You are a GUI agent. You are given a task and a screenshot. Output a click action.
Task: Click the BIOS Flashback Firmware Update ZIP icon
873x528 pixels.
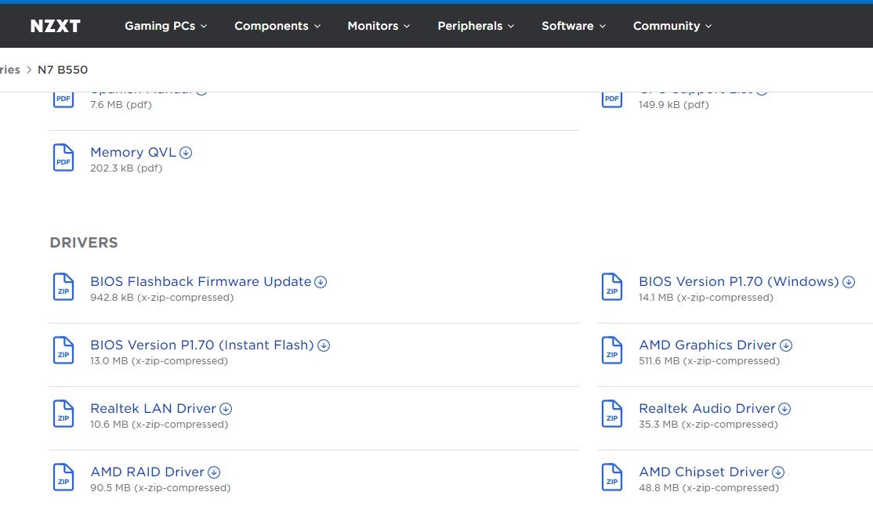coord(63,287)
